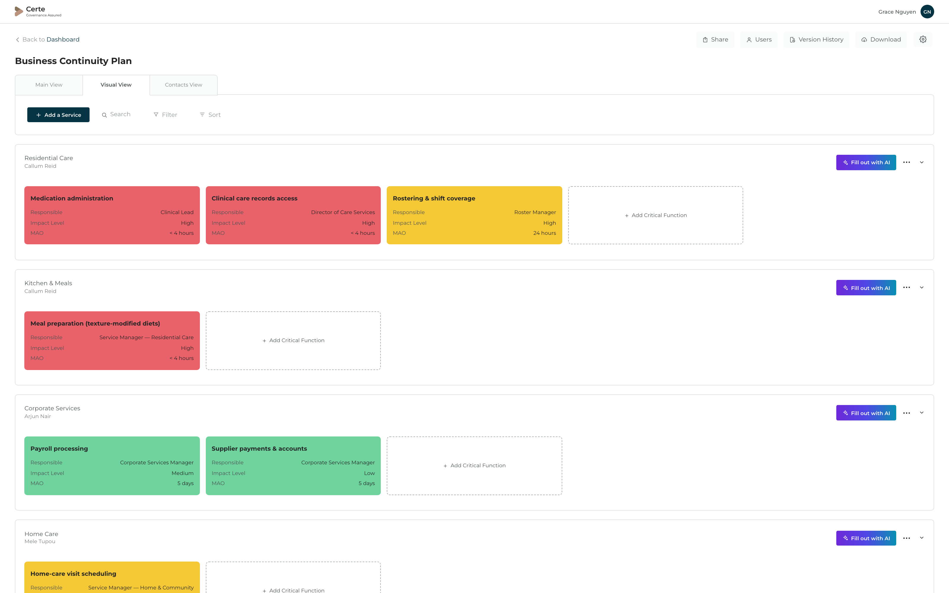Open Home-care visit scheduling card
The width and height of the screenshot is (949, 593).
[112, 577]
